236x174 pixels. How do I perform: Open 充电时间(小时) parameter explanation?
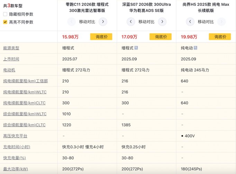coord(16,147)
